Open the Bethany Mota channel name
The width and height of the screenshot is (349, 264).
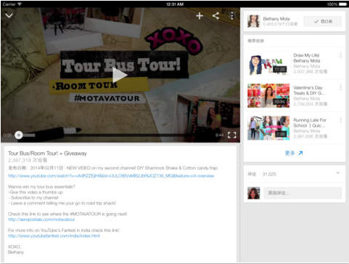click(x=276, y=19)
